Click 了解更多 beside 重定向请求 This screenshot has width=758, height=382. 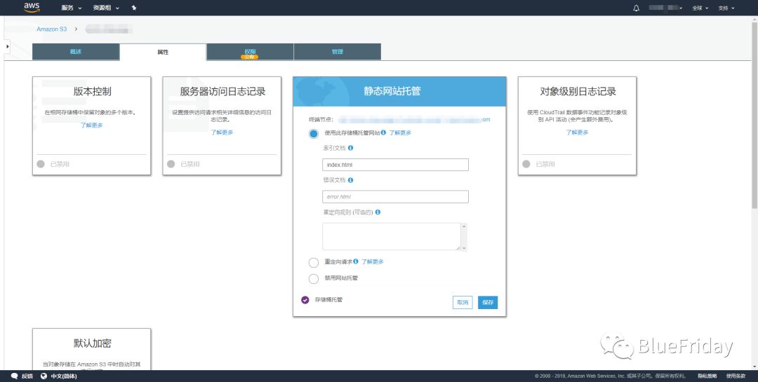pyautogui.click(x=373, y=261)
